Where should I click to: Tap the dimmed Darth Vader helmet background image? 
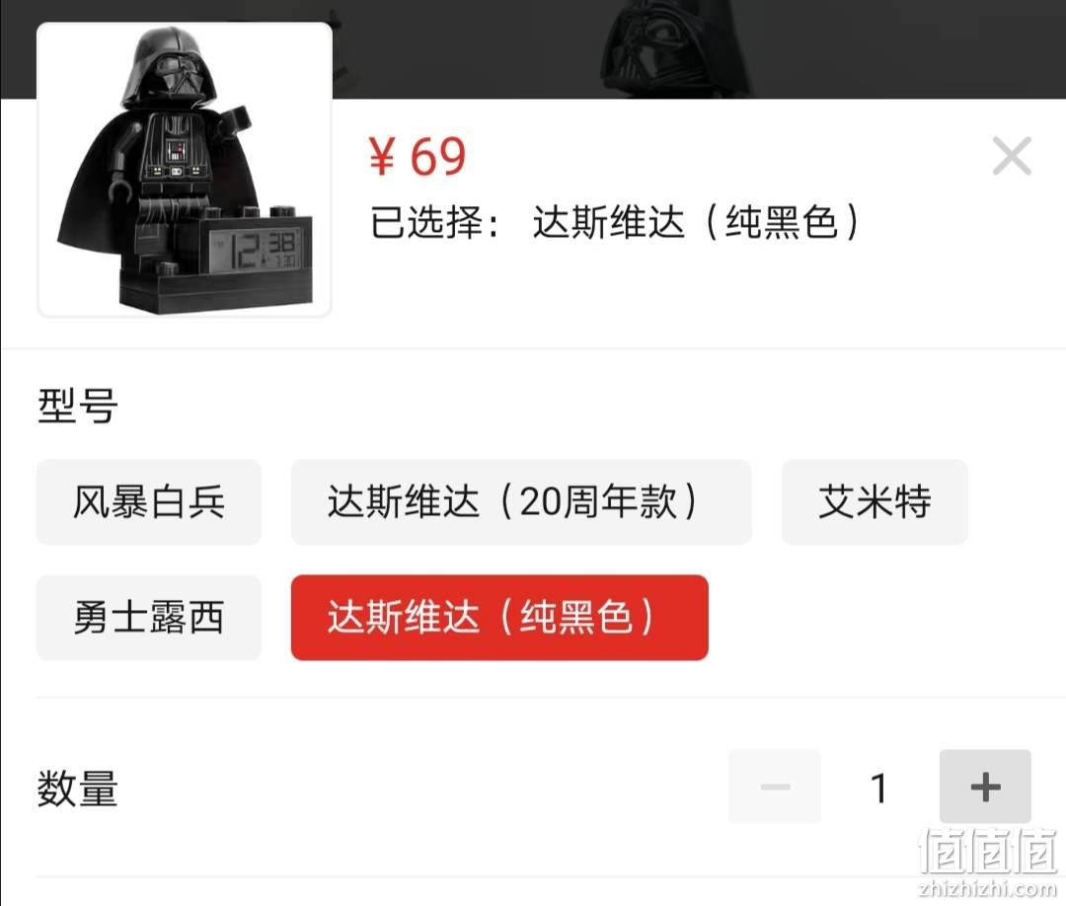(673, 49)
